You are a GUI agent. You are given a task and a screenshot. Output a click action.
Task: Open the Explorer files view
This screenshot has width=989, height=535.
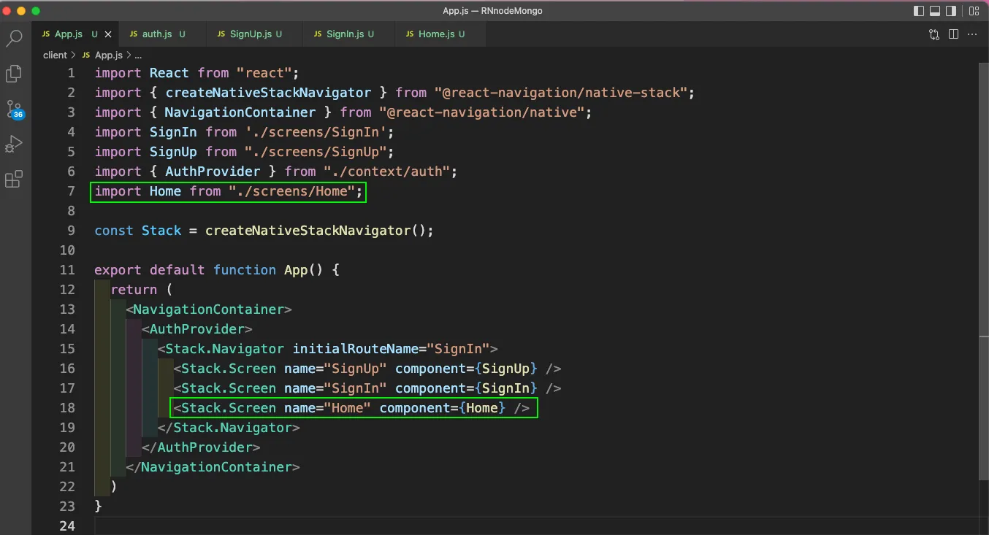(14, 74)
